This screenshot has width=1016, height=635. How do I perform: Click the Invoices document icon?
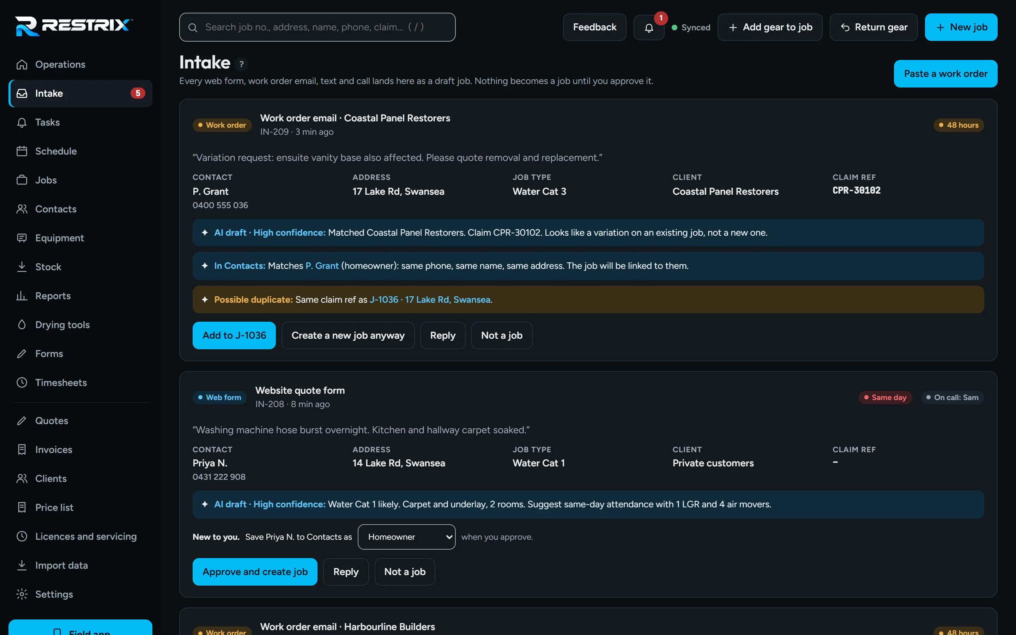coord(22,449)
